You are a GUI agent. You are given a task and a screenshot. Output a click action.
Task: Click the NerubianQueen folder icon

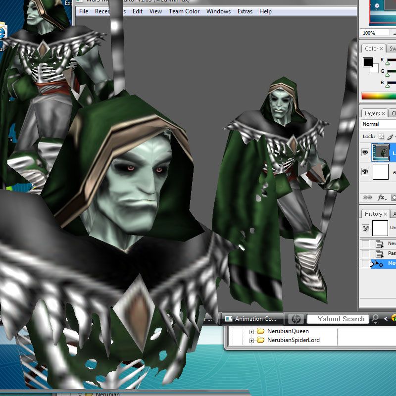point(260,331)
